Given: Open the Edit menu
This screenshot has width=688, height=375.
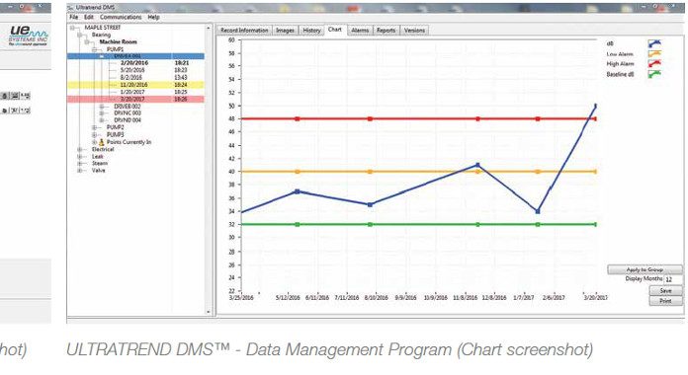Looking at the screenshot, I should pyautogui.click(x=89, y=17).
